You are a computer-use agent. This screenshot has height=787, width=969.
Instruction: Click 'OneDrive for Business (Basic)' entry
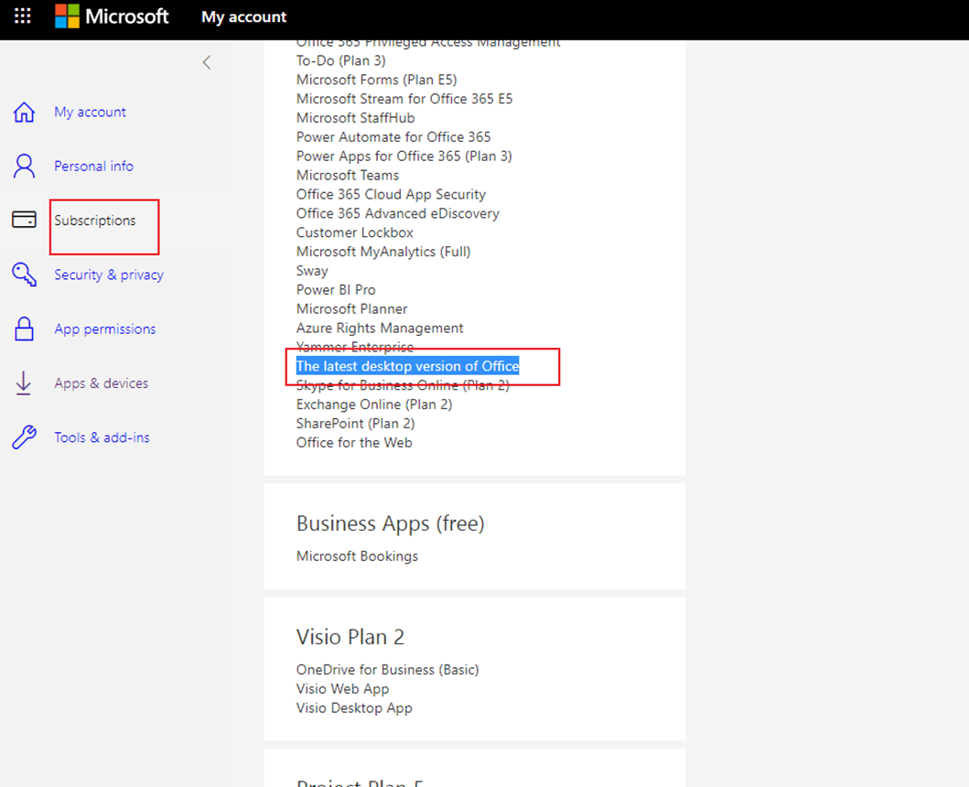[x=388, y=670]
